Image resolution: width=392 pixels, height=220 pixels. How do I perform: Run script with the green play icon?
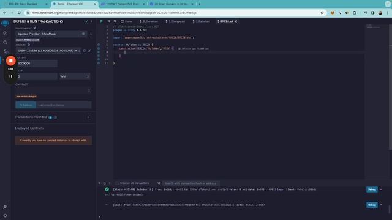101,21
